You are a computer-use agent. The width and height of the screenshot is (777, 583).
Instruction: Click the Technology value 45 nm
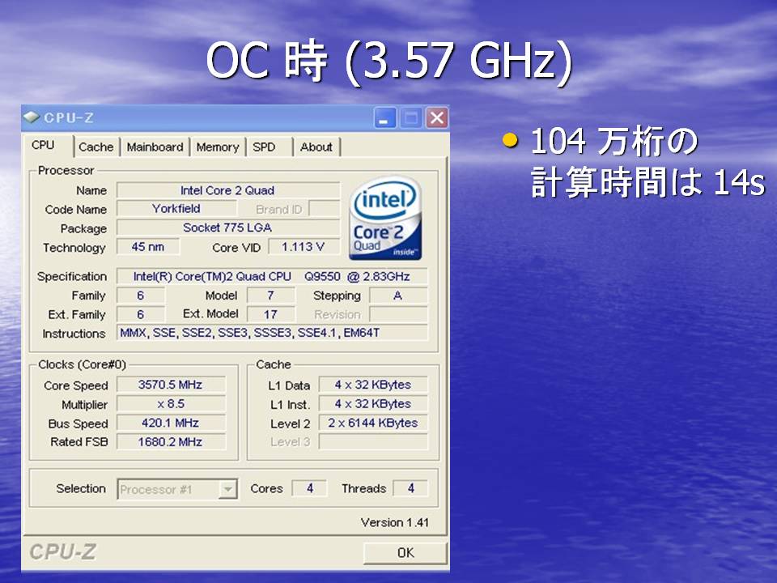point(147,247)
